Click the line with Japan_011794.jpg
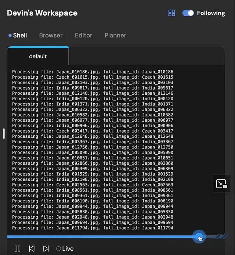The width and height of the screenshot is (235, 255). point(93,228)
